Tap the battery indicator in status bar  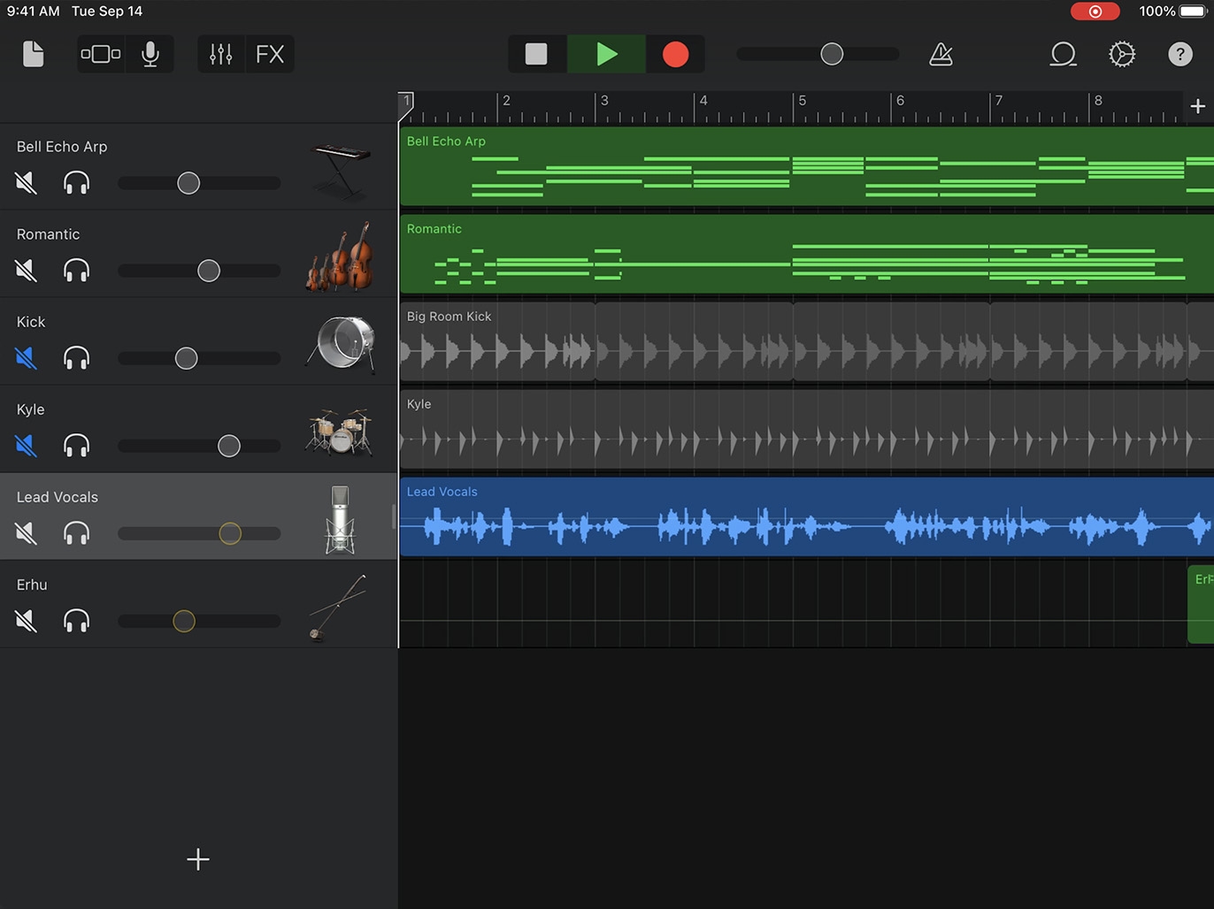tap(1193, 11)
